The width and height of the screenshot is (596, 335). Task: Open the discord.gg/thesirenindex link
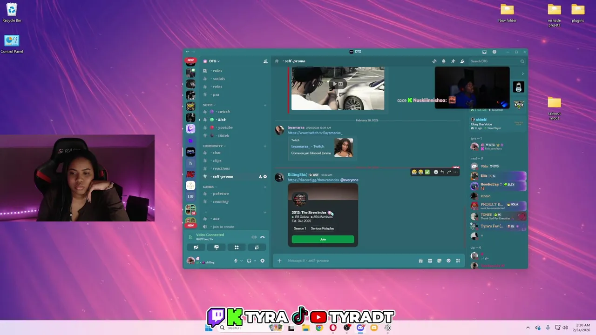pos(313,180)
